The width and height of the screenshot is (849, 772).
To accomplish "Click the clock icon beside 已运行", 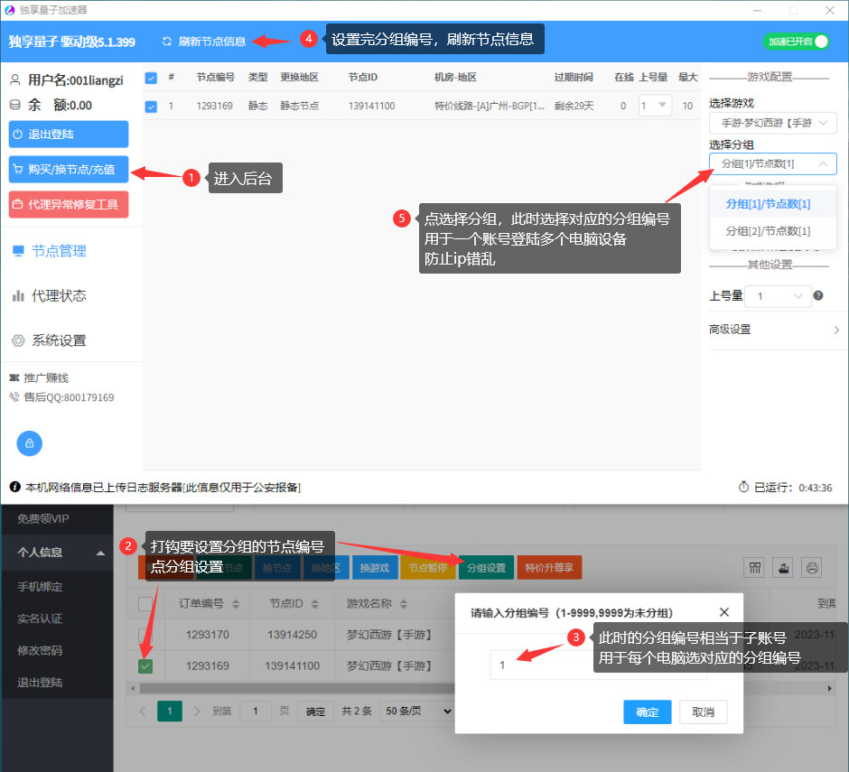I will tap(744, 488).
